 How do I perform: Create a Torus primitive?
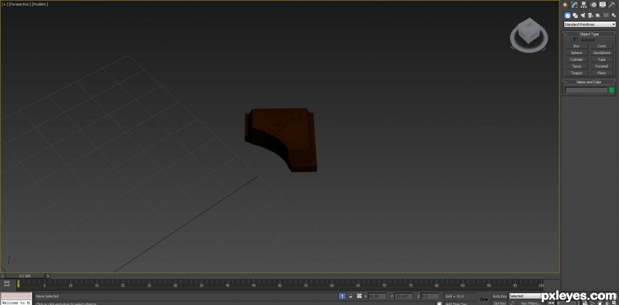[x=577, y=67]
